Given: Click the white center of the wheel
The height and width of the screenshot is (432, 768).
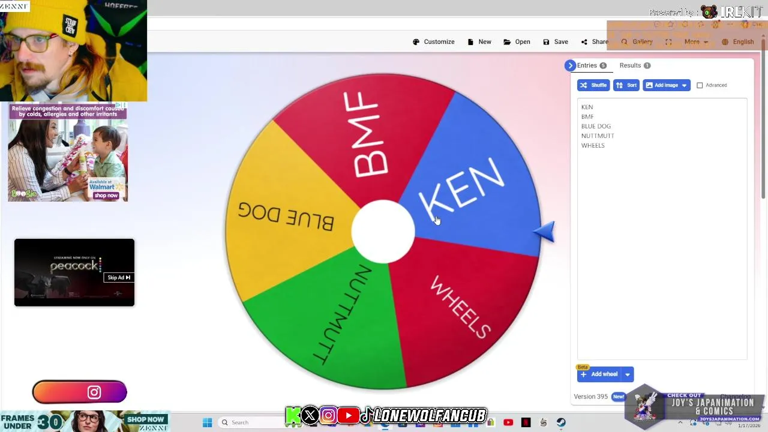Looking at the screenshot, I should [383, 232].
